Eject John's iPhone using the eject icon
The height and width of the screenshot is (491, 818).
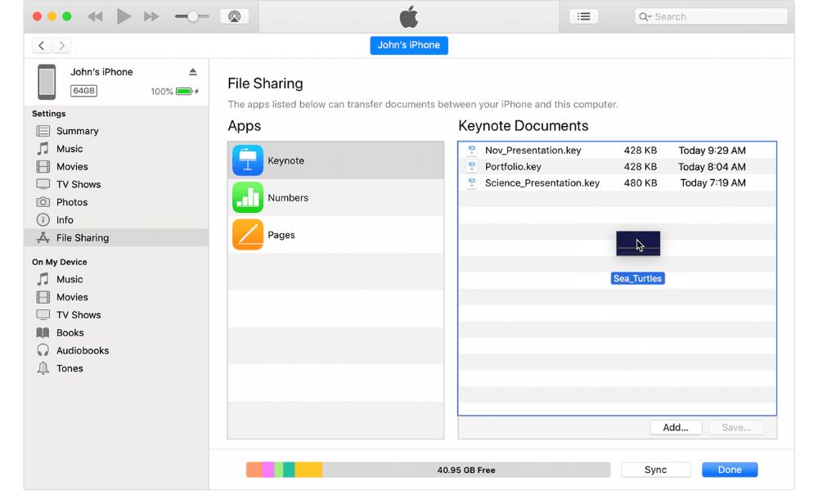click(x=192, y=71)
